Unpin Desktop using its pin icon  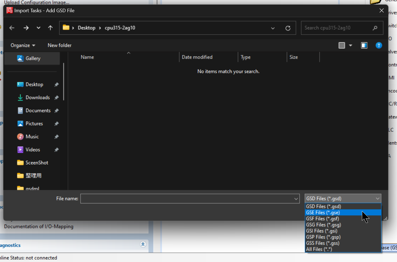pyautogui.click(x=57, y=85)
